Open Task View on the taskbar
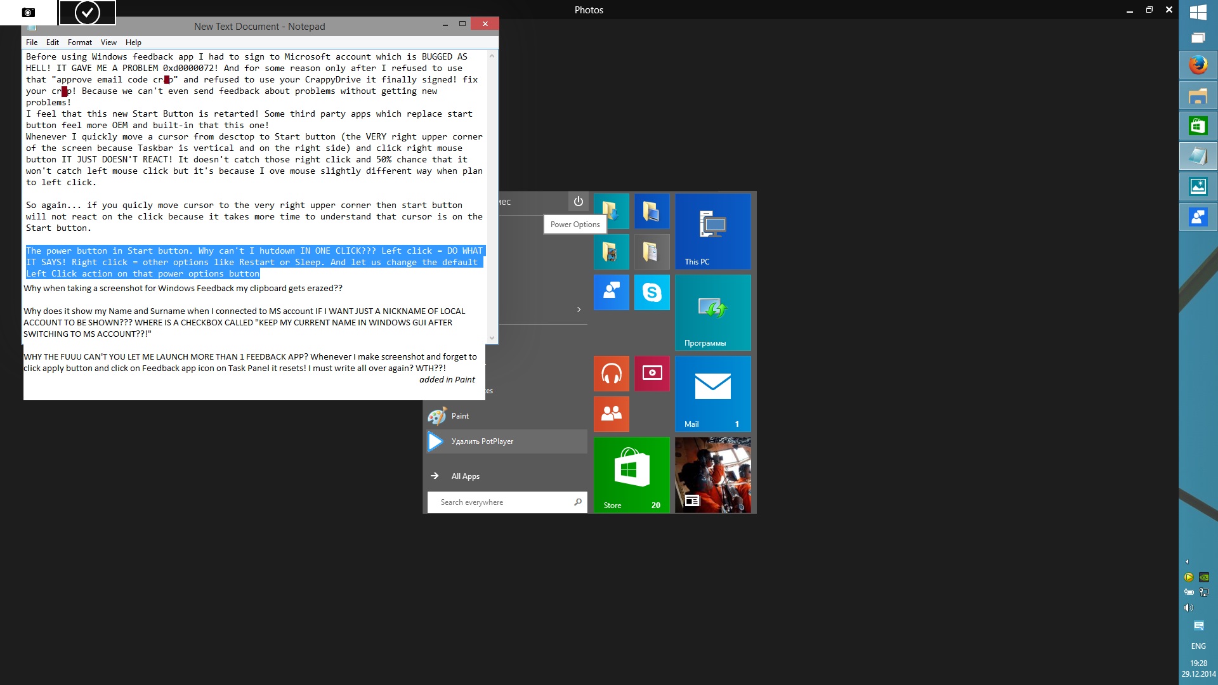This screenshot has width=1218, height=685. [1198, 38]
